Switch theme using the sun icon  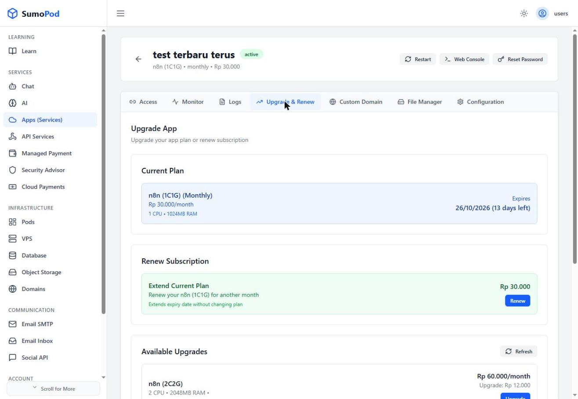pyautogui.click(x=524, y=14)
